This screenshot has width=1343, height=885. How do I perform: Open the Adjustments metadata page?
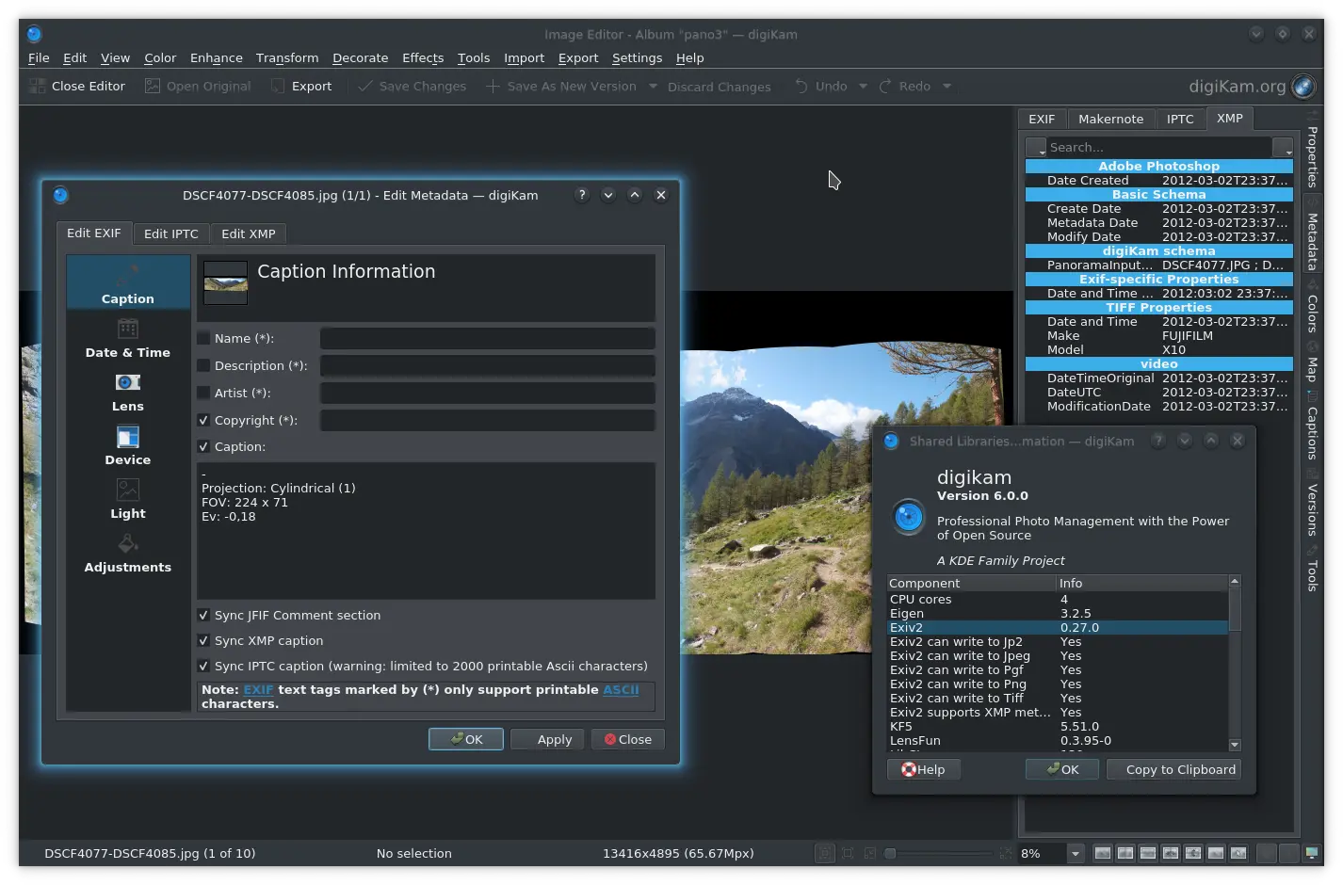tap(127, 554)
